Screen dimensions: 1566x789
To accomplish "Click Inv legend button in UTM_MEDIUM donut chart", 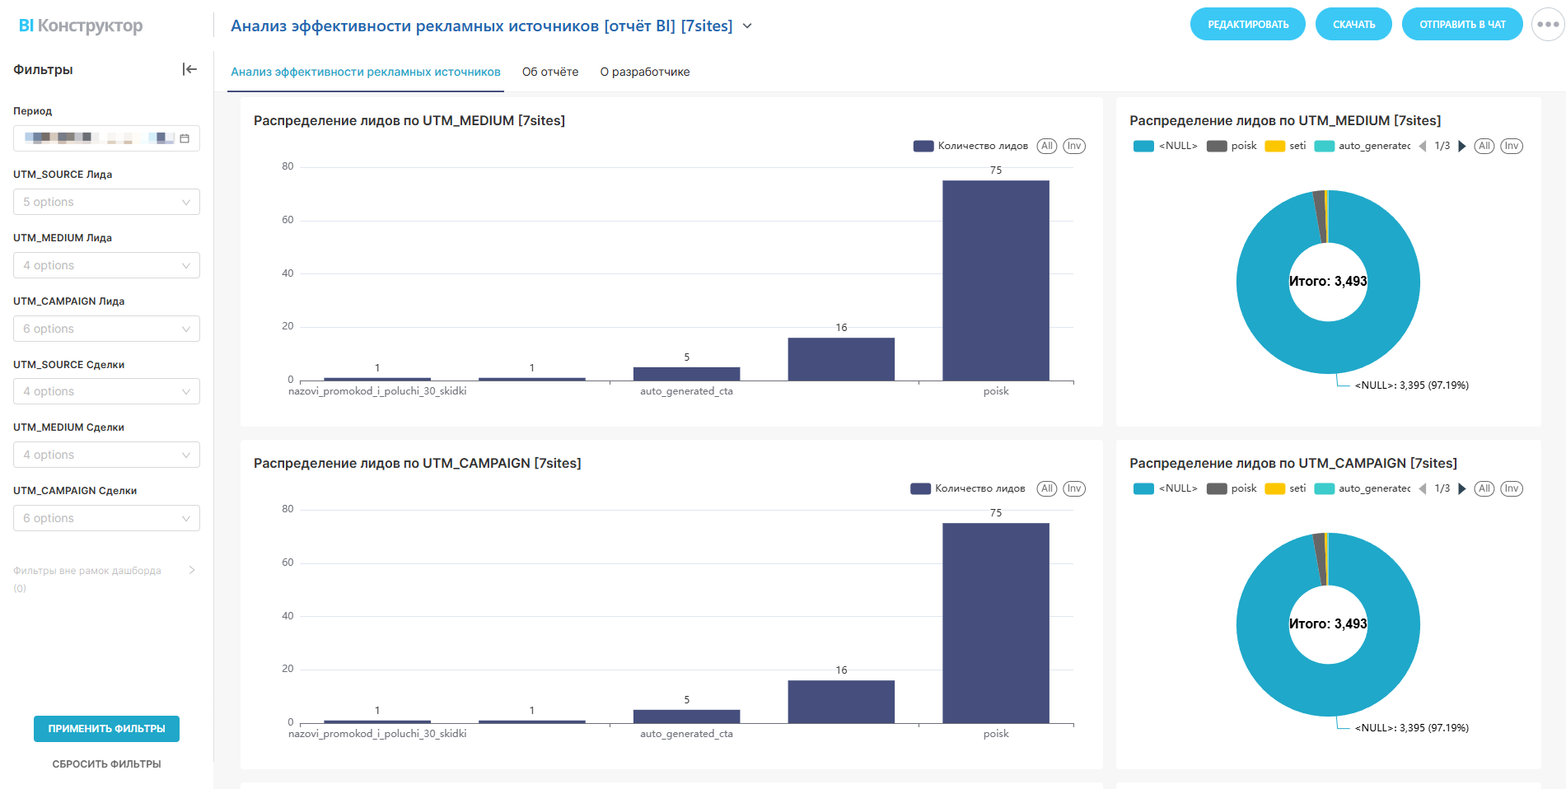I will [x=1511, y=146].
